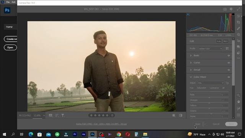The height and width of the screenshot is (138, 245).
Task: Select the Zoom magnifier tool
Action: (238, 95)
